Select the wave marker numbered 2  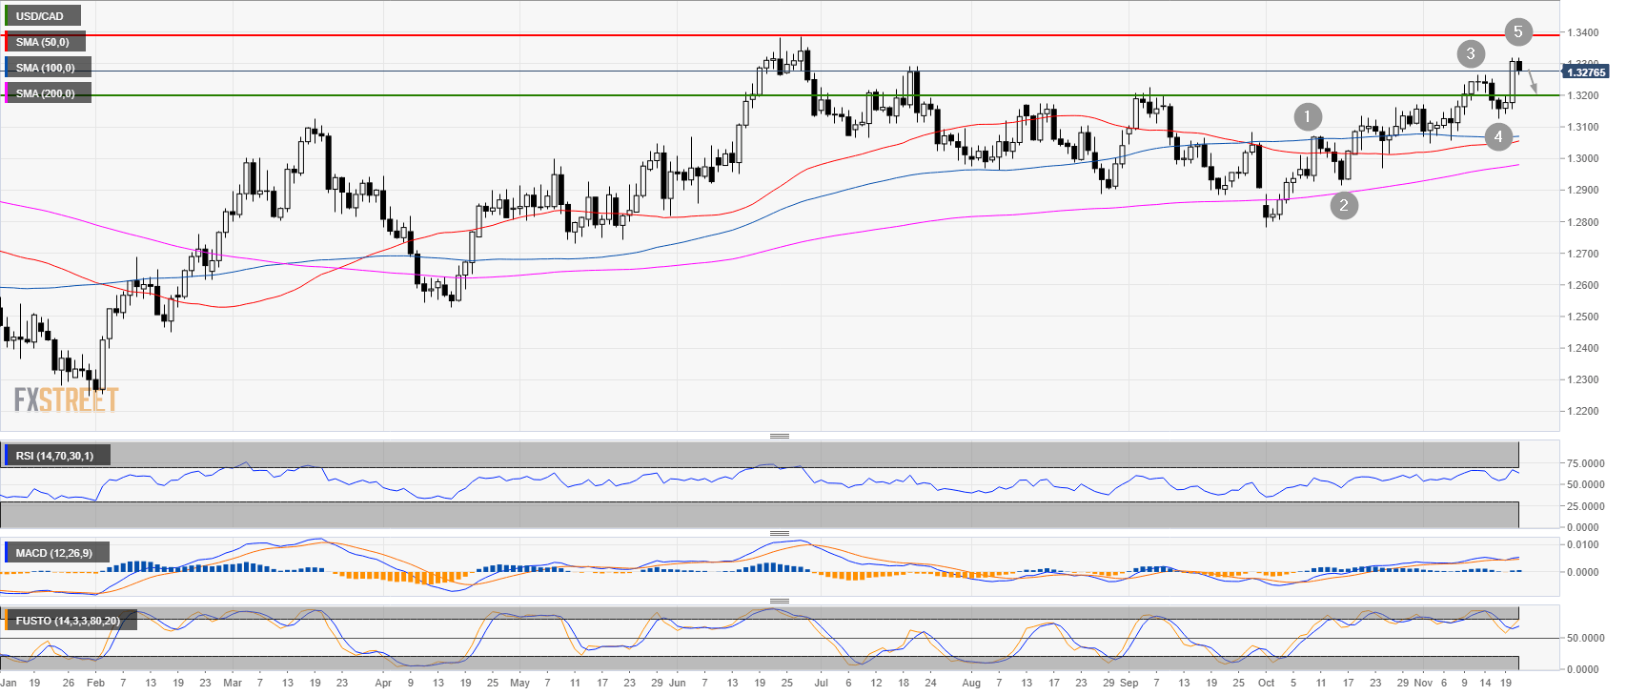tap(1344, 205)
